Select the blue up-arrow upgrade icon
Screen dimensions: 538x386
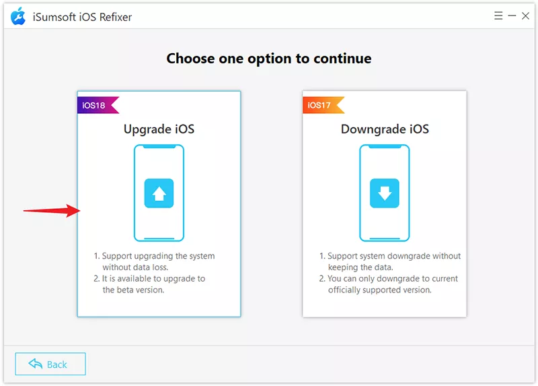tap(159, 193)
